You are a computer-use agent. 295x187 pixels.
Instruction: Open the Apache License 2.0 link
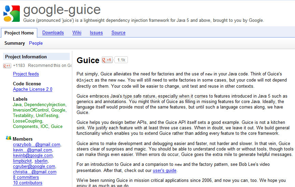coord(33,89)
